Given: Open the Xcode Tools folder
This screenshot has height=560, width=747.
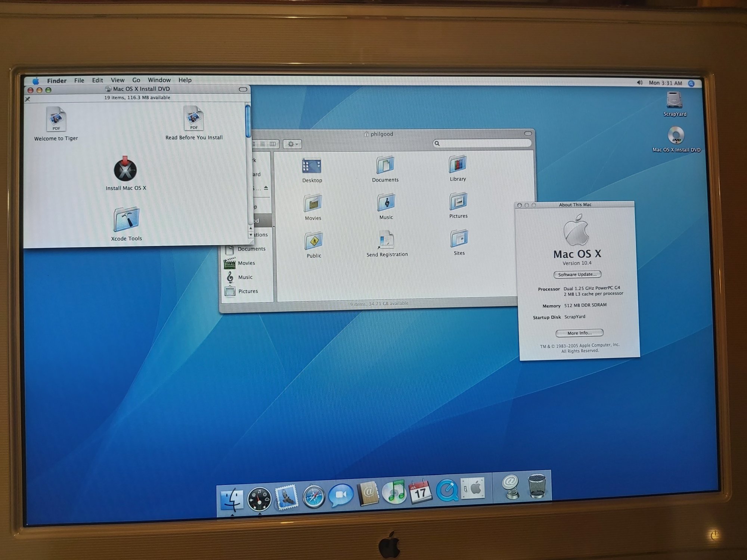Looking at the screenshot, I should 126,220.
